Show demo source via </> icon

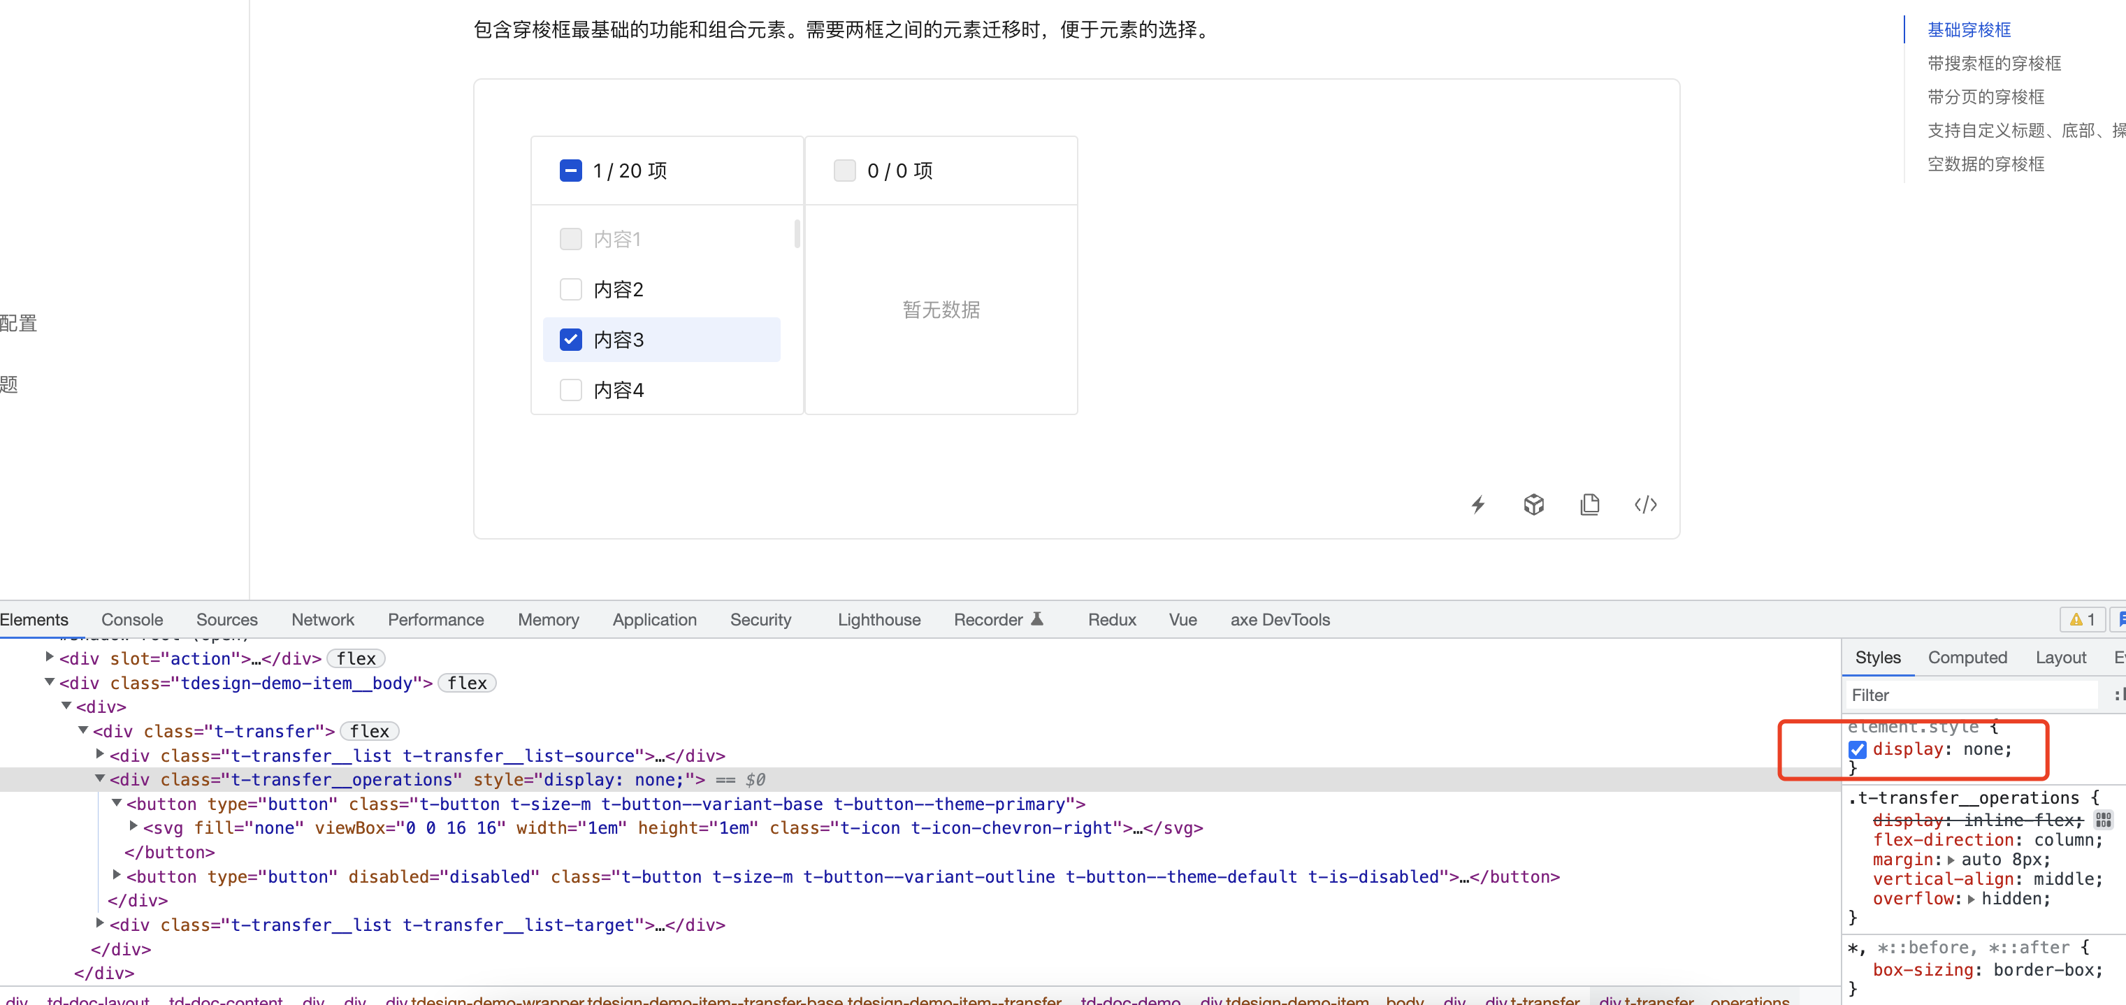tap(1645, 504)
